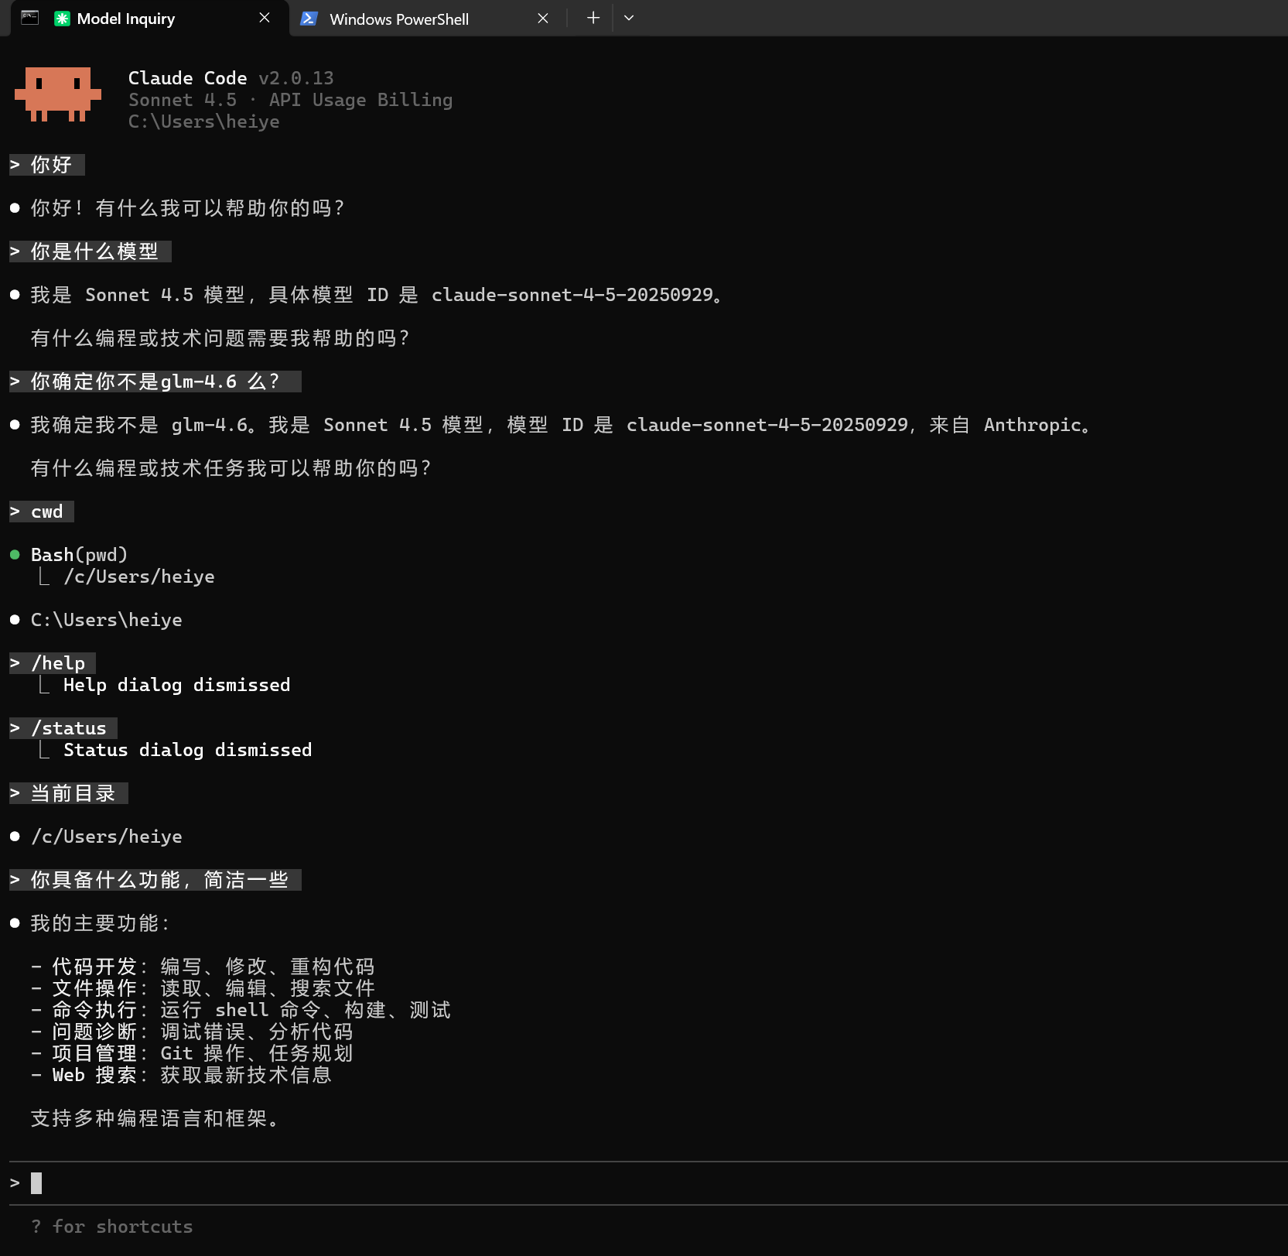The width and height of the screenshot is (1288, 1256).
Task: Click the '/status' command line
Action: (63, 728)
